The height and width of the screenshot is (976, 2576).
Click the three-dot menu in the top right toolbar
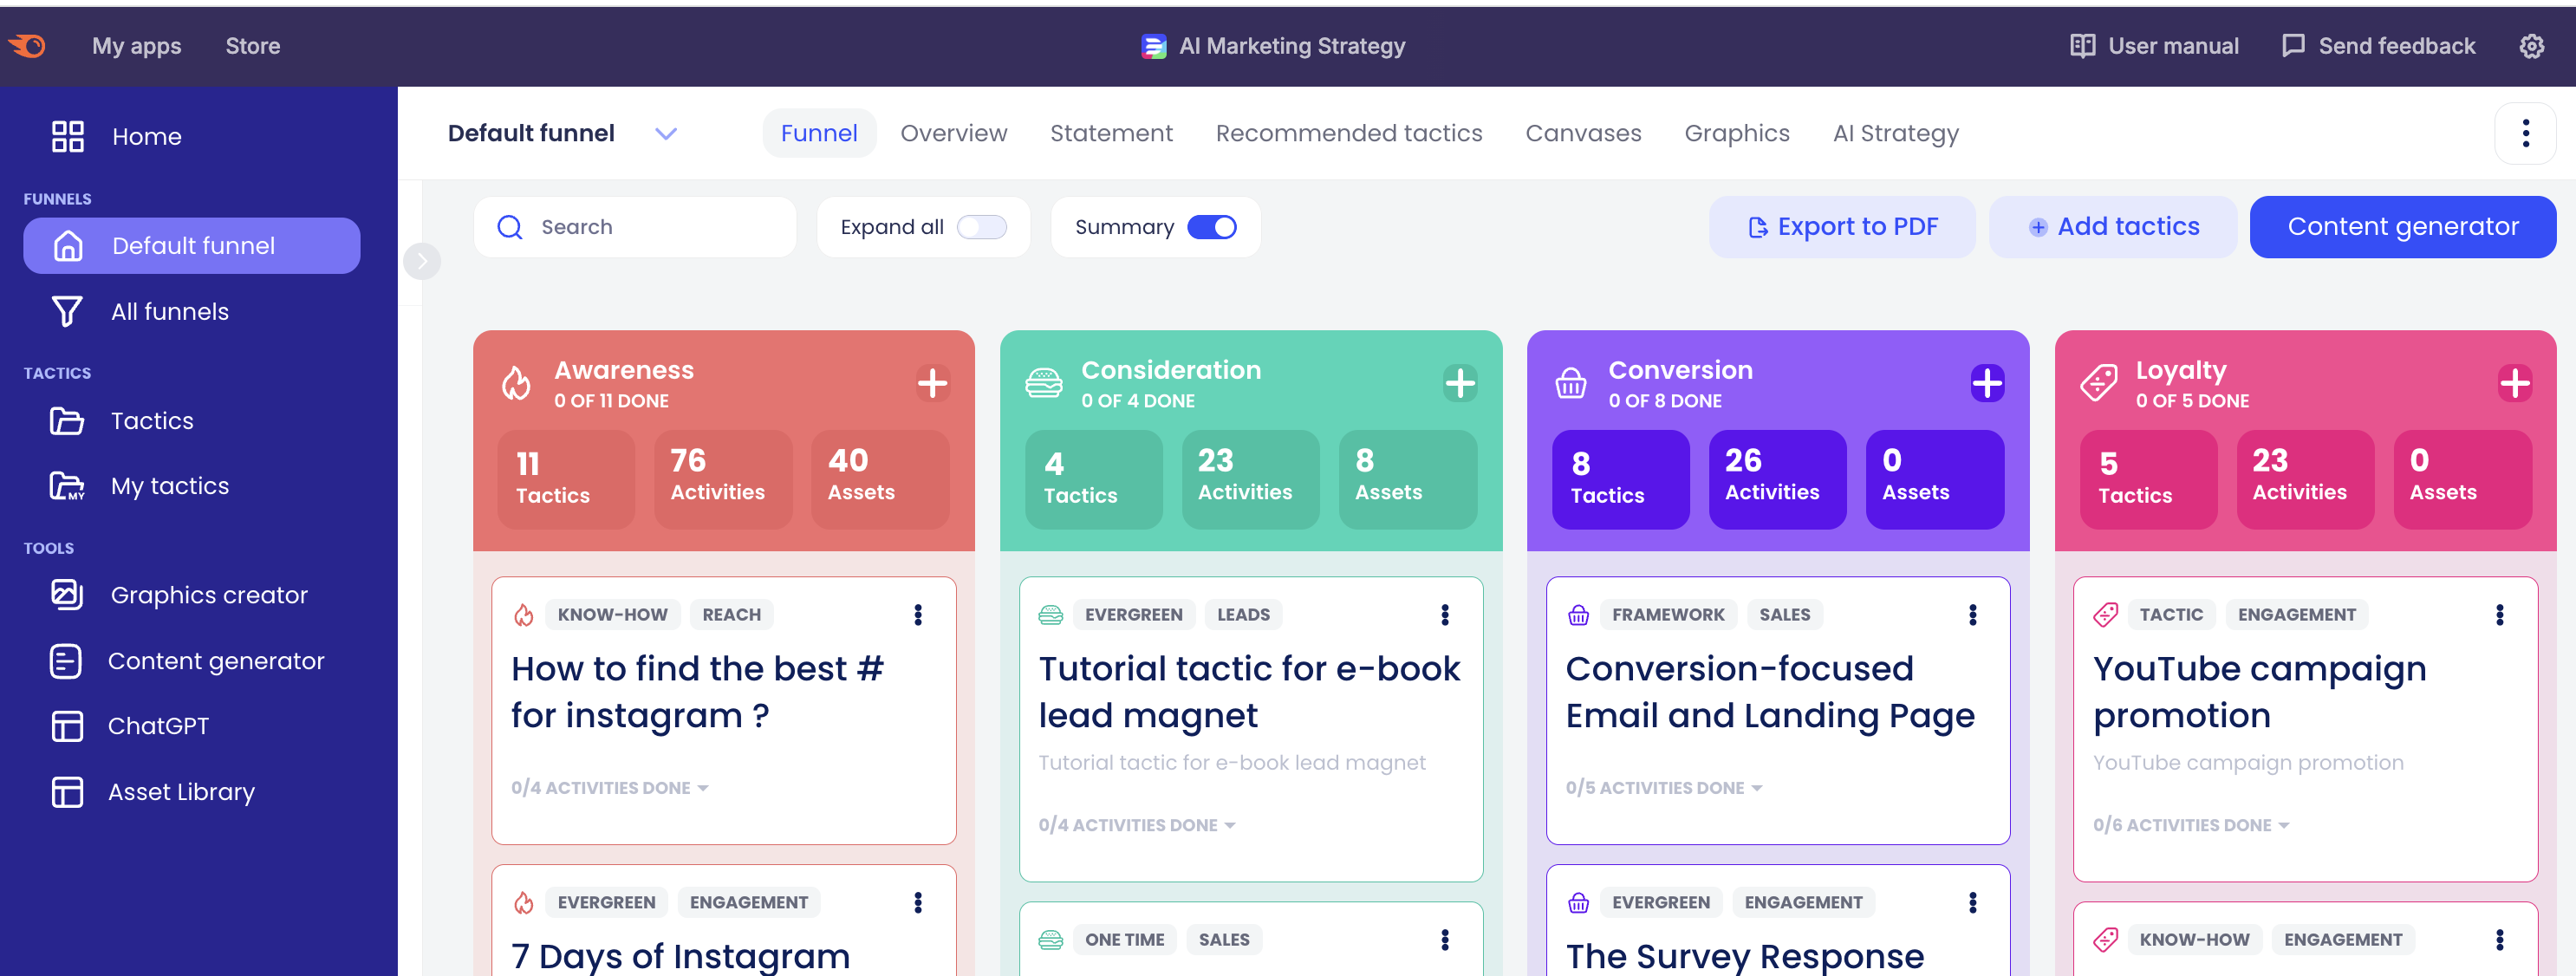[x=2526, y=132]
